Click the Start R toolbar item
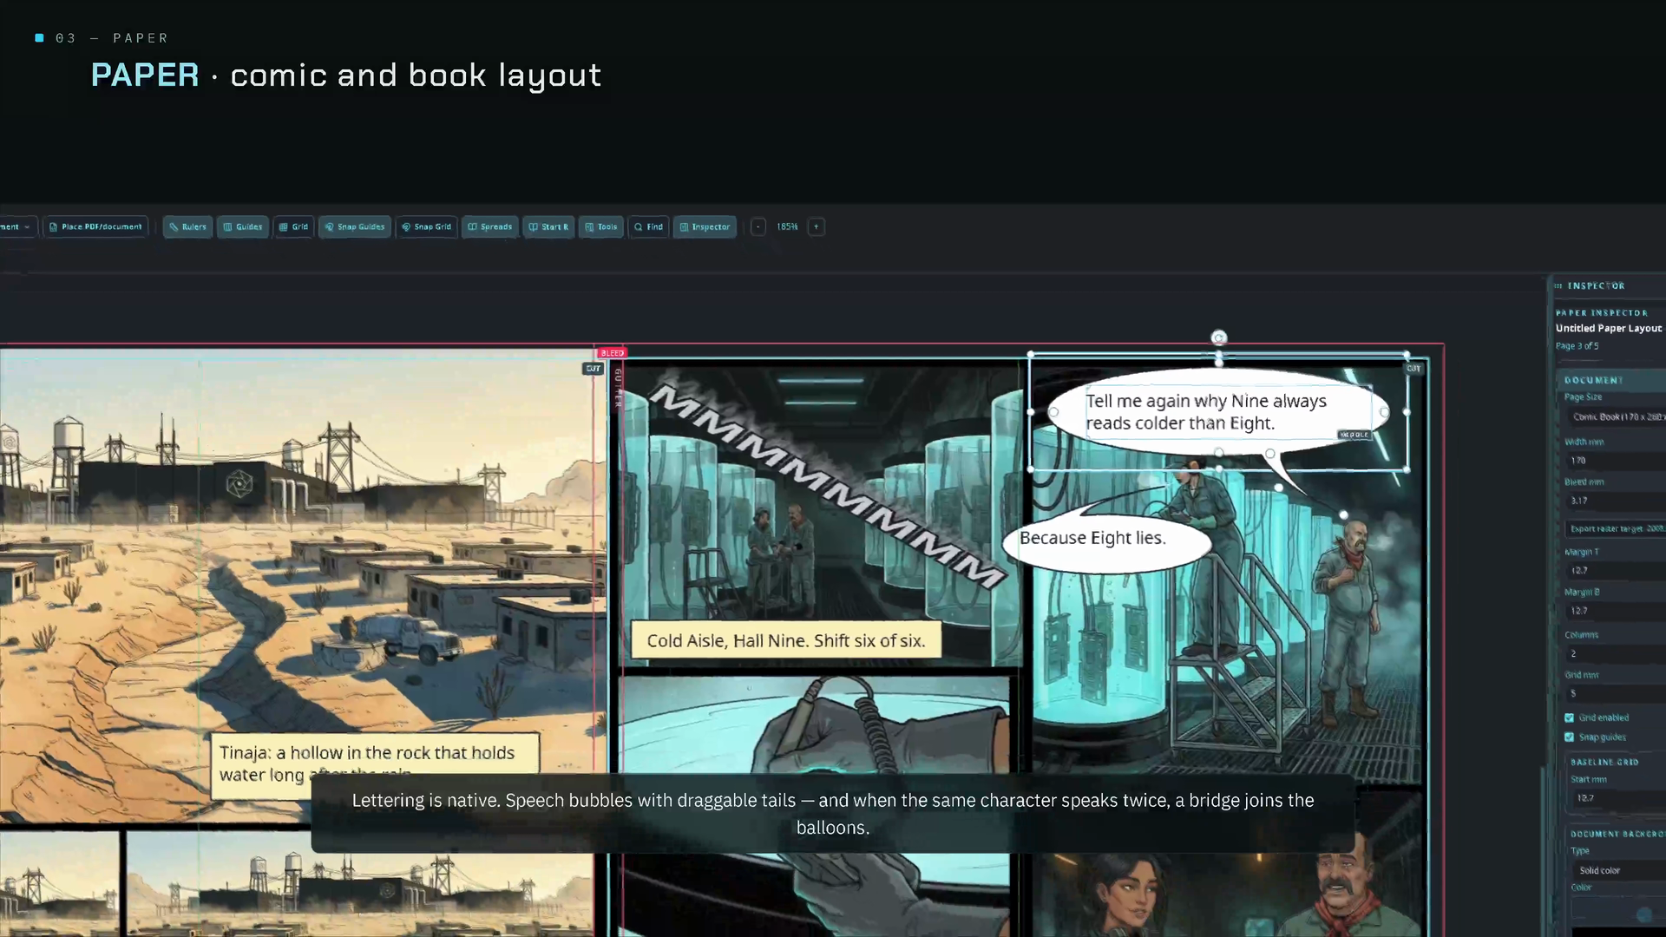Screen dimensions: 1666x937 point(548,227)
